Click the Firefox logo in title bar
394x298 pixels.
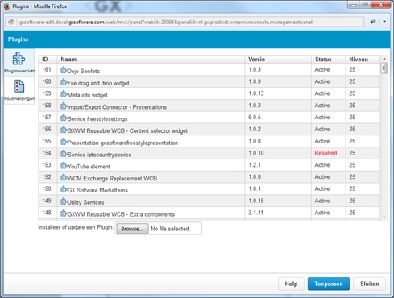[x=6, y=6]
